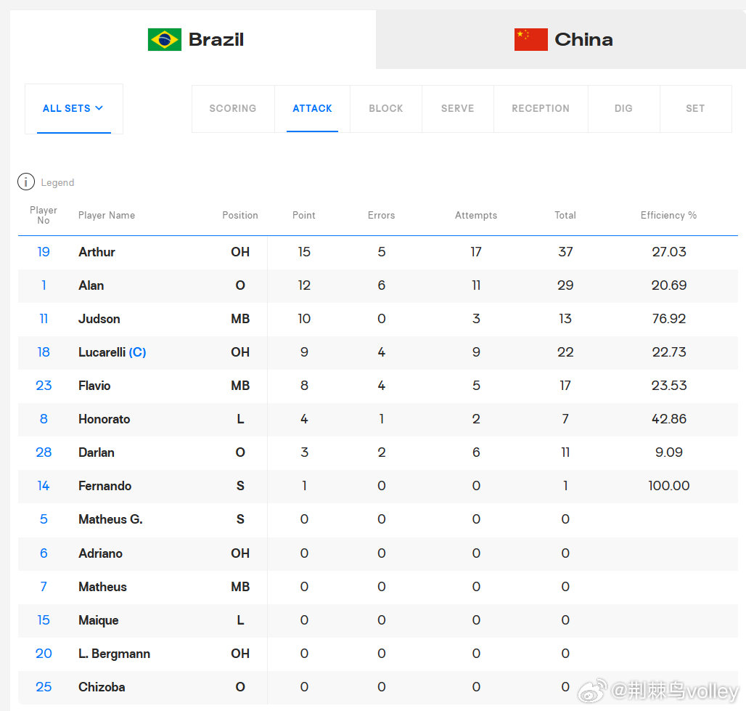746x711 pixels.
Task: Open player number 19 Arthur link
Action: [44, 252]
